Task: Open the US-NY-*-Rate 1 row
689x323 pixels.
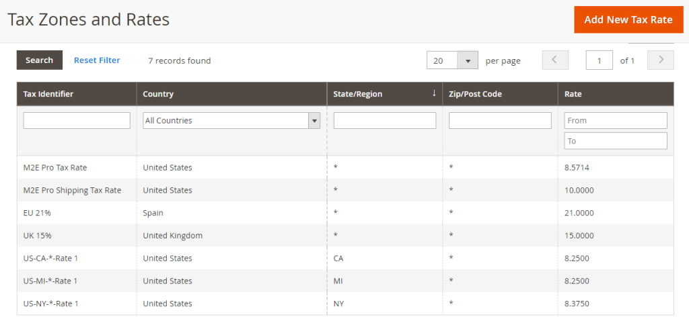Action: 51,304
